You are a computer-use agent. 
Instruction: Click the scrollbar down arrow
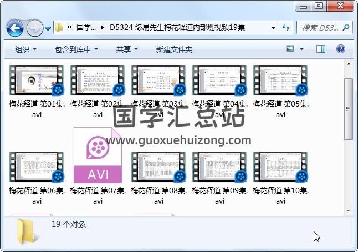[349, 210]
